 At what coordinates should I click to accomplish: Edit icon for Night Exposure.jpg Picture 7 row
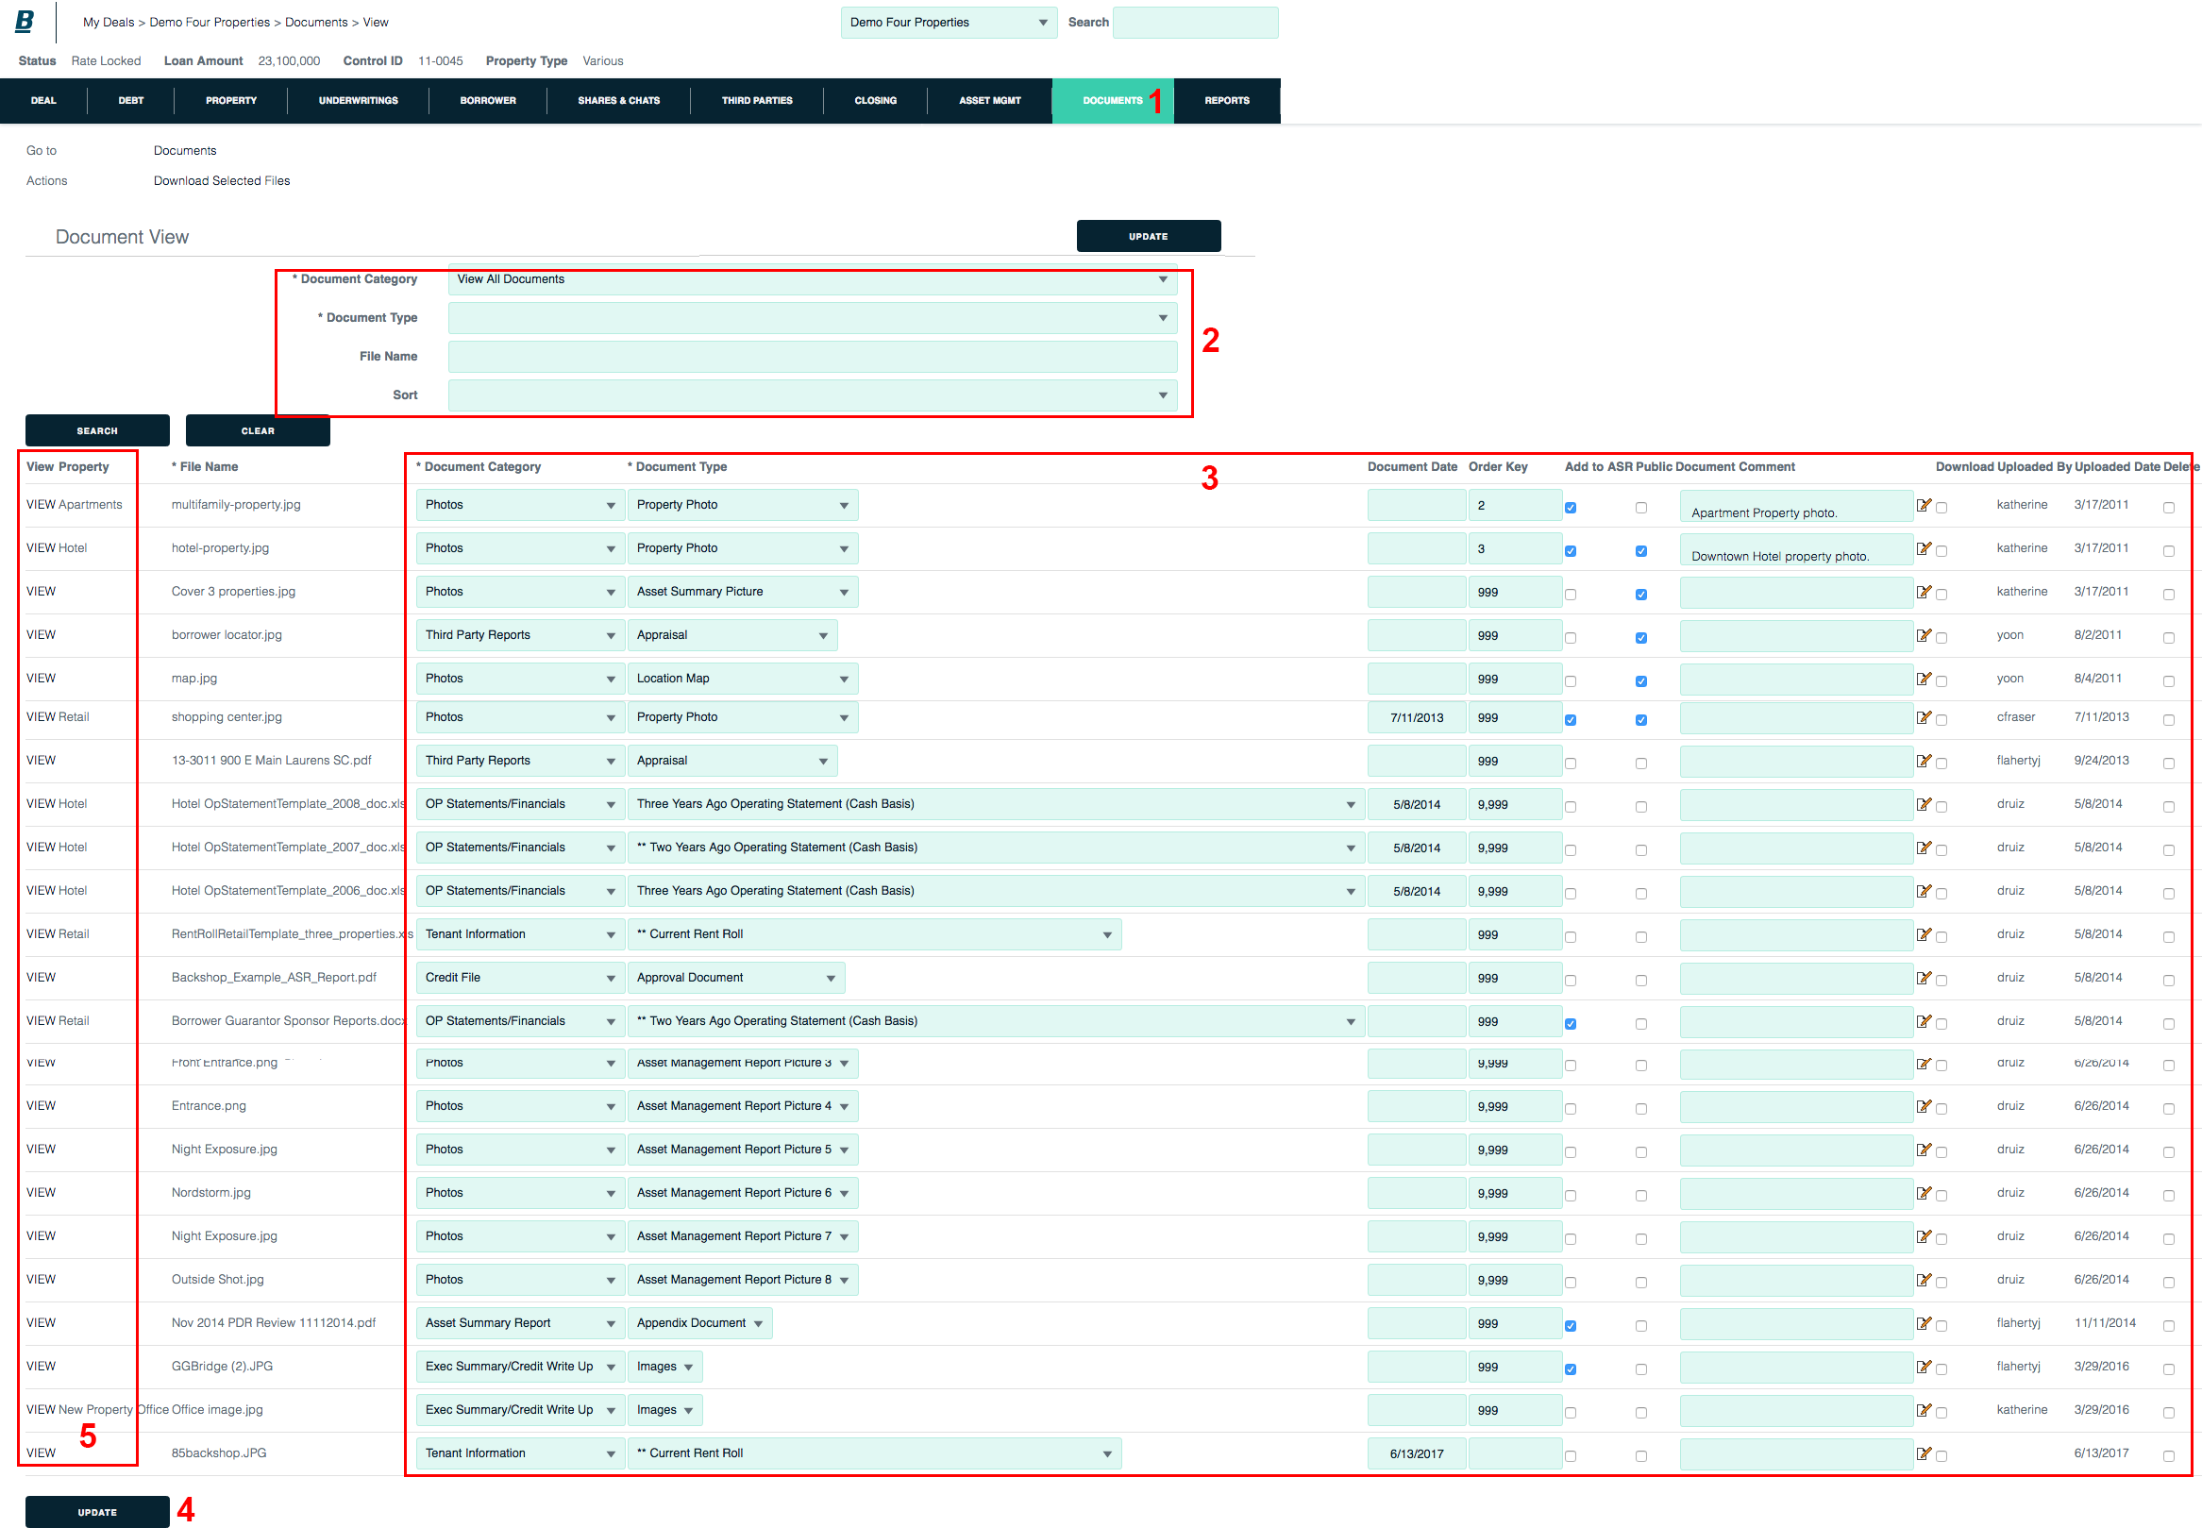pos(1924,1236)
